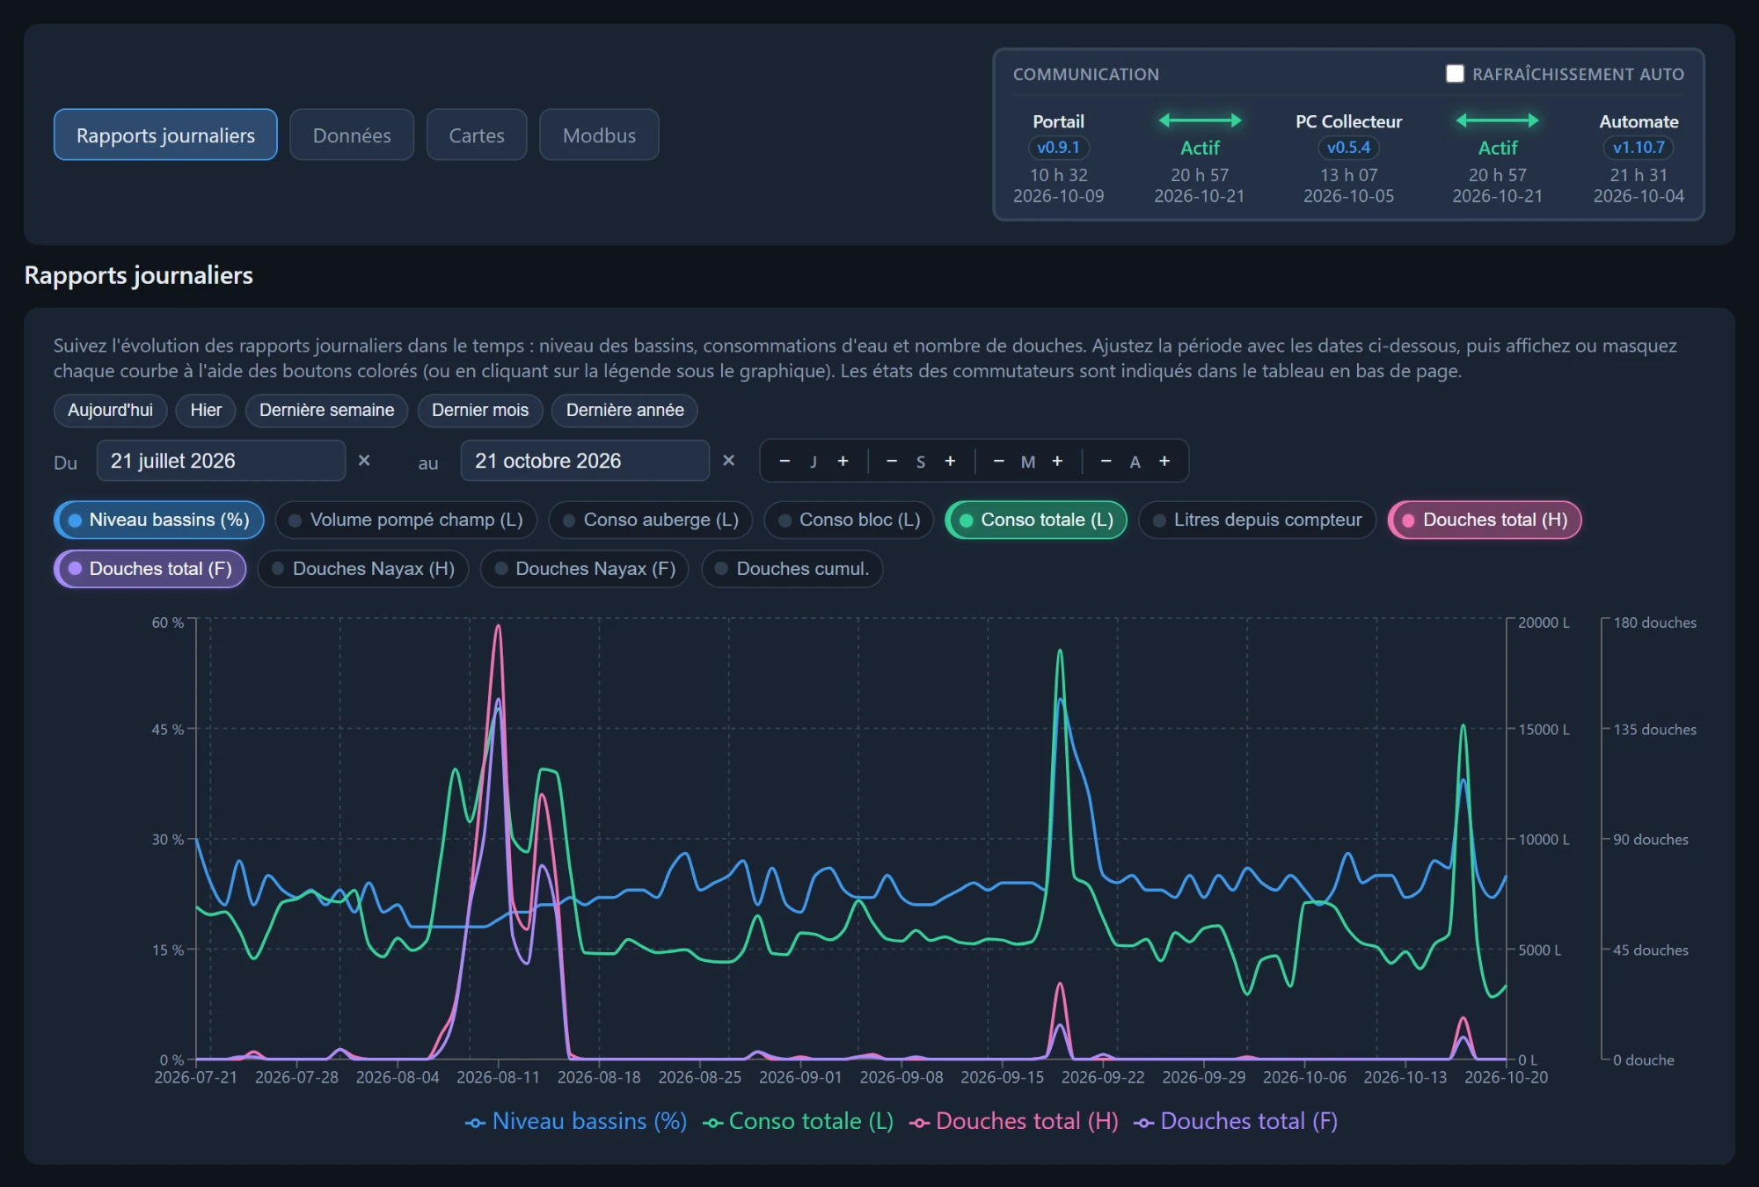Screen dimensions: 1759x1187
Task: Select the Dernière année preset
Action: 624,410
